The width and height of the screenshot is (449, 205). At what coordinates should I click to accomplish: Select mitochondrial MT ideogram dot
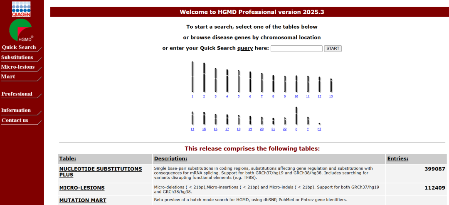[319, 123]
